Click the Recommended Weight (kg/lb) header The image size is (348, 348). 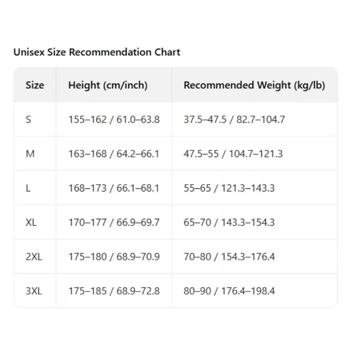tap(254, 85)
